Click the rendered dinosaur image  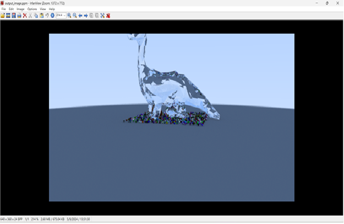point(172,118)
